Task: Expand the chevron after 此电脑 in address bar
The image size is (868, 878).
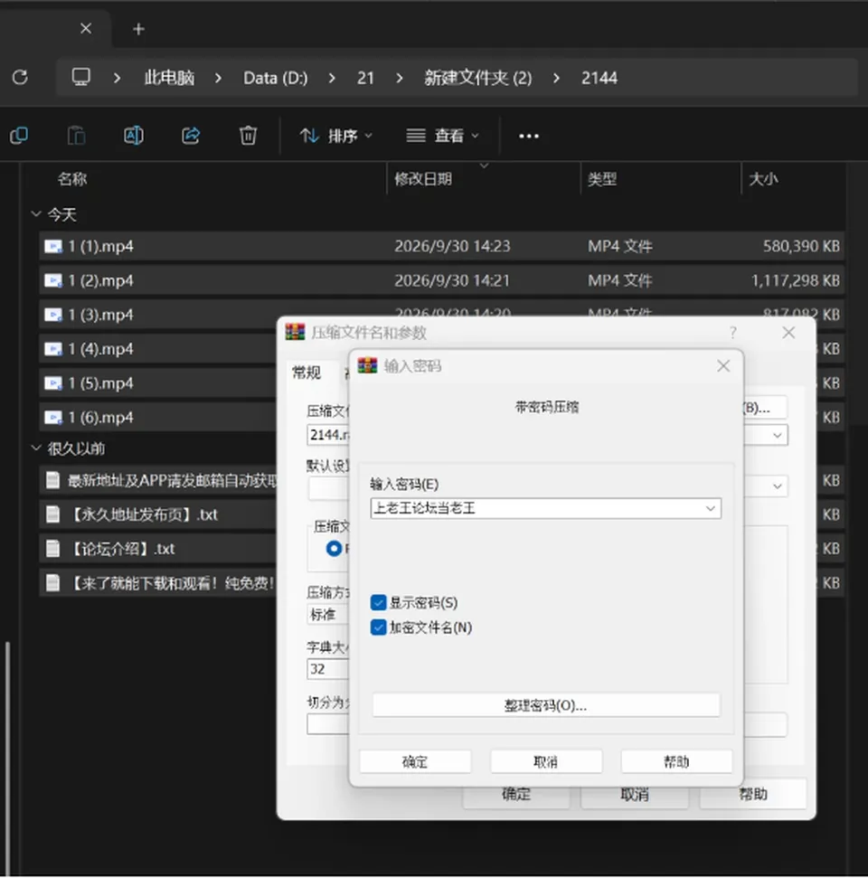Action: (x=219, y=78)
